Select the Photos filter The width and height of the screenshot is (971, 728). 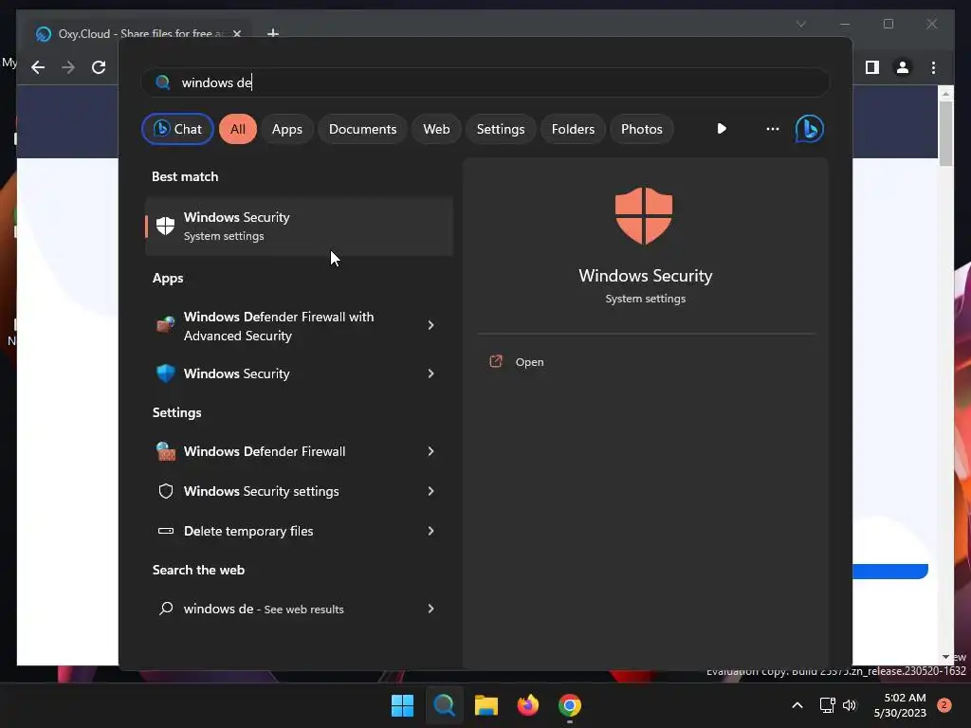pos(642,129)
